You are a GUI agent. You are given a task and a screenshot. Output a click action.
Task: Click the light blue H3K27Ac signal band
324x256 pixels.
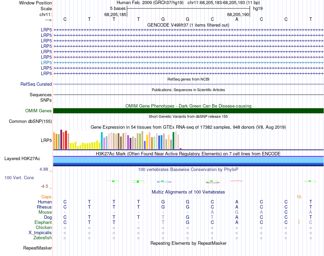pos(188,160)
